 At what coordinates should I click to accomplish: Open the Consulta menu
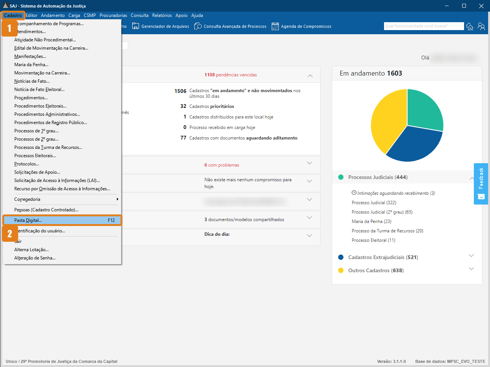click(140, 15)
